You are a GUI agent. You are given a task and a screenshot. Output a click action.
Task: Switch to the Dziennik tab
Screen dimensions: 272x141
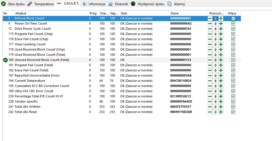[x=118, y=4]
